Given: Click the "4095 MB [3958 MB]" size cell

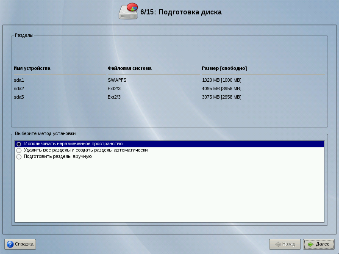Looking at the screenshot, I should pyautogui.click(x=222, y=88).
